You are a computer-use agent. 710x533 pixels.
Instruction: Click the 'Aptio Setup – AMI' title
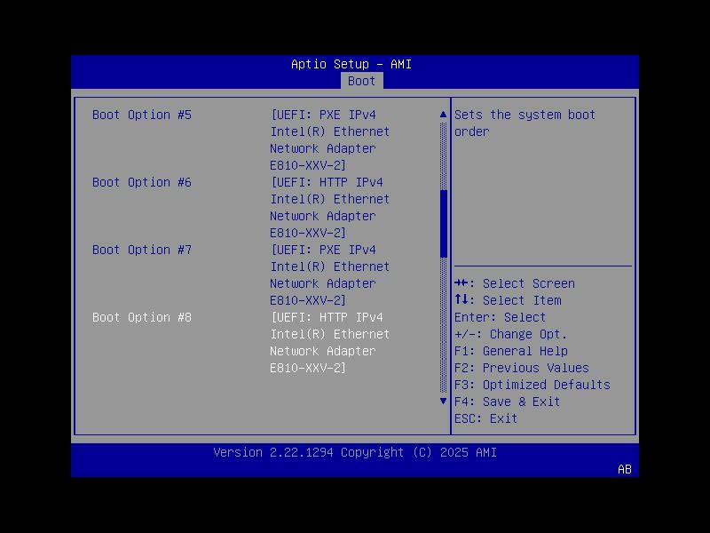click(351, 64)
